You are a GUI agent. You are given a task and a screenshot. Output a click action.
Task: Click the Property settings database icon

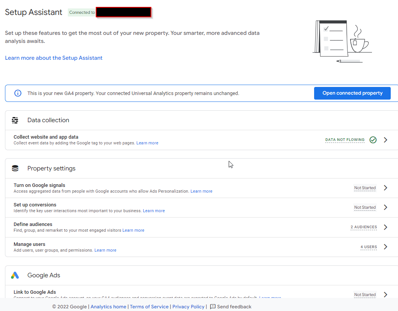[x=15, y=168]
